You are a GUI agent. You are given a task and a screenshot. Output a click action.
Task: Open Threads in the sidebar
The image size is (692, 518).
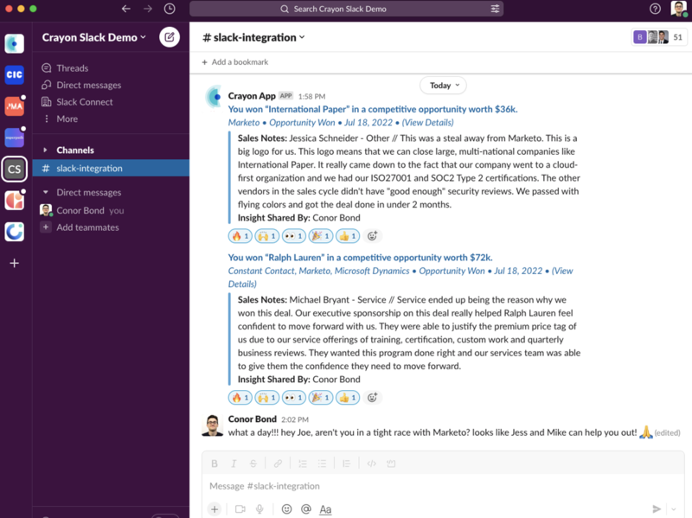click(72, 68)
